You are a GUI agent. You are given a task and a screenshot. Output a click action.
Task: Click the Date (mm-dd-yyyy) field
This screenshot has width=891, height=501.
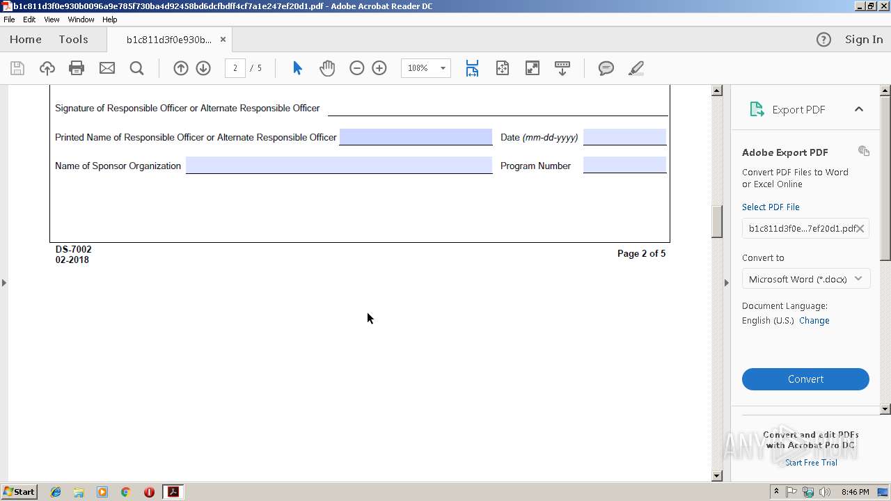624,136
